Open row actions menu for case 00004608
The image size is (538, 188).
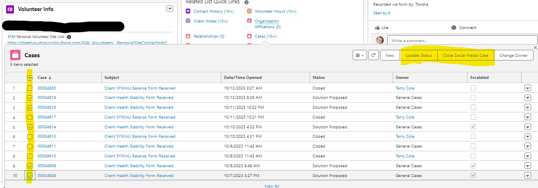[528, 176]
